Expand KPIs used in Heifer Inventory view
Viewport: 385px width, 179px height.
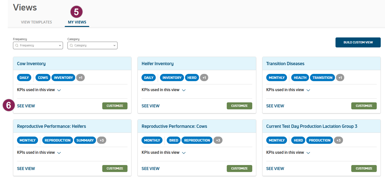coord(184,90)
